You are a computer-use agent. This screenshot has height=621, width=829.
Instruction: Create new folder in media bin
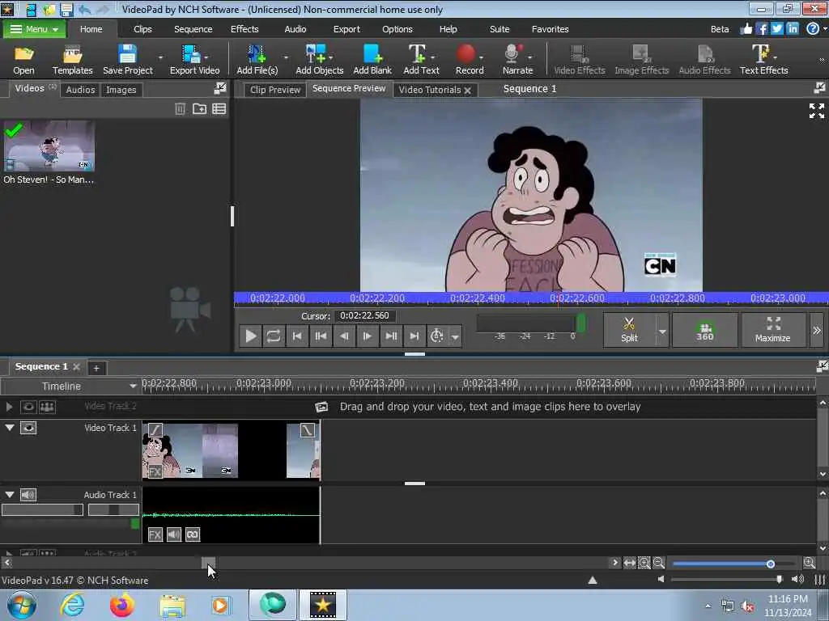(199, 109)
